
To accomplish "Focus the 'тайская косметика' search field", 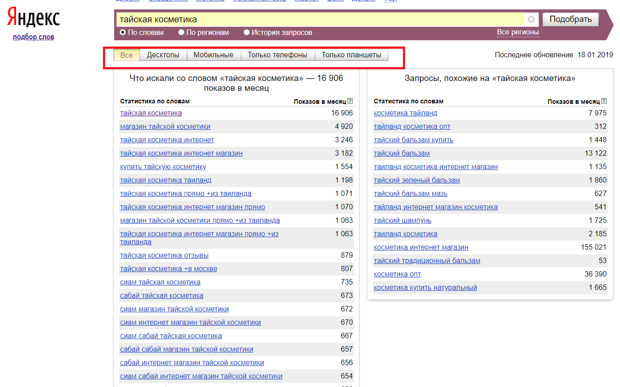I will pyautogui.click(x=320, y=19).
